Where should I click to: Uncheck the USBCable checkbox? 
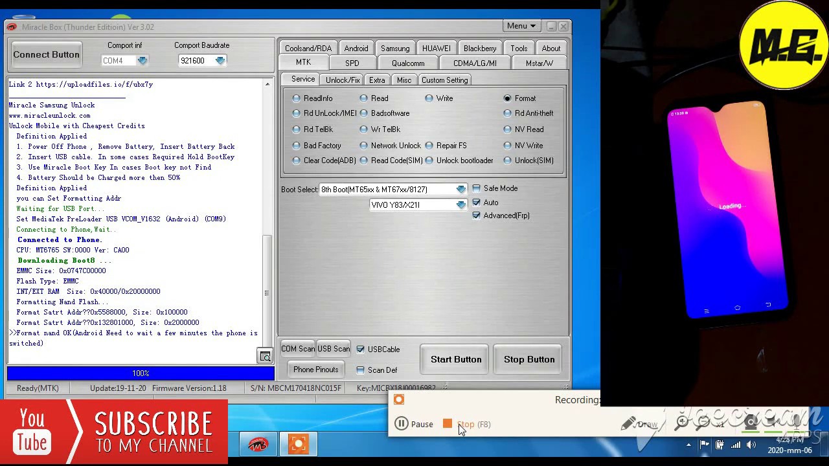(361, 349)
